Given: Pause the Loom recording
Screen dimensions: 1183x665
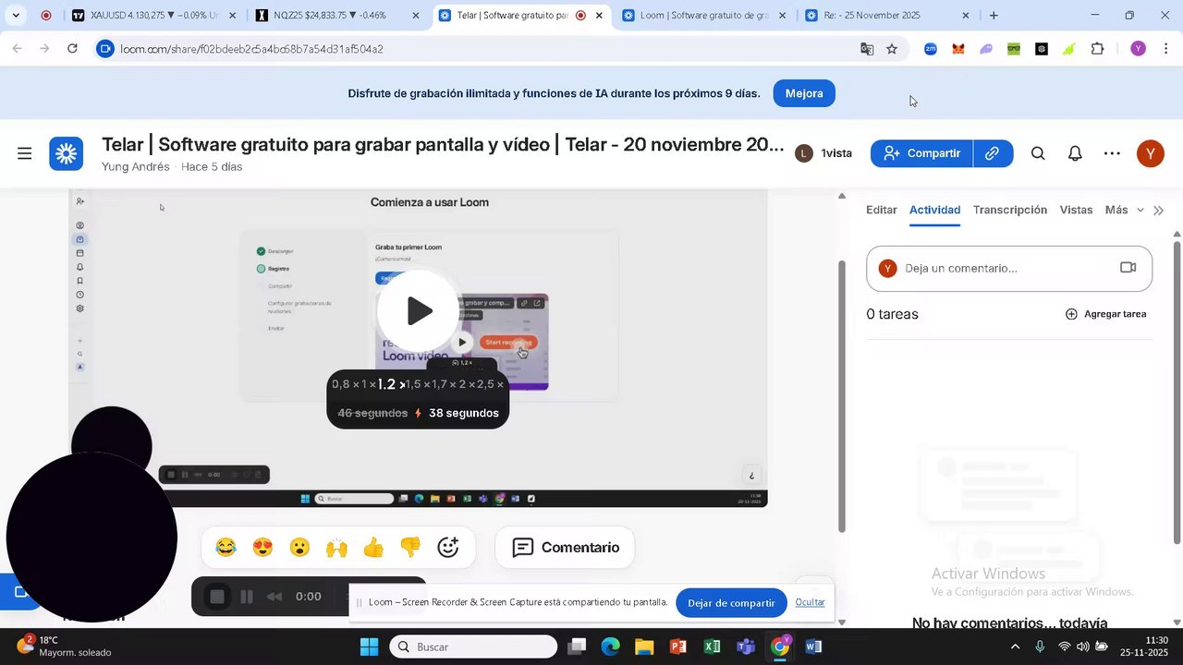Looking at the screenshot, I should pos(247,597).
